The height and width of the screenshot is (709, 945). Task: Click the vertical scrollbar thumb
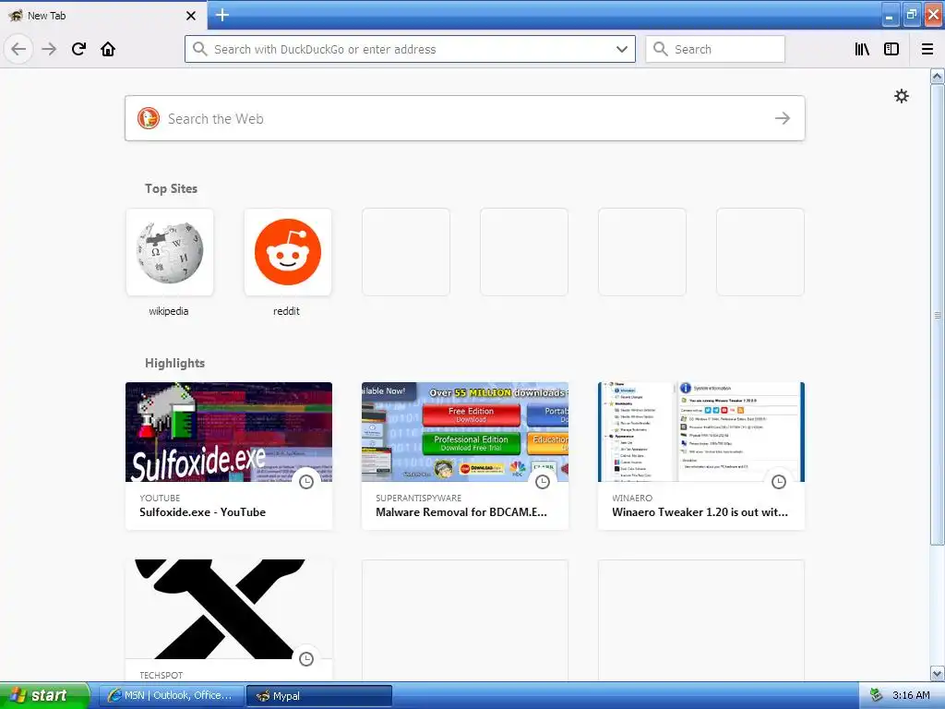click(x=938, y=314)
